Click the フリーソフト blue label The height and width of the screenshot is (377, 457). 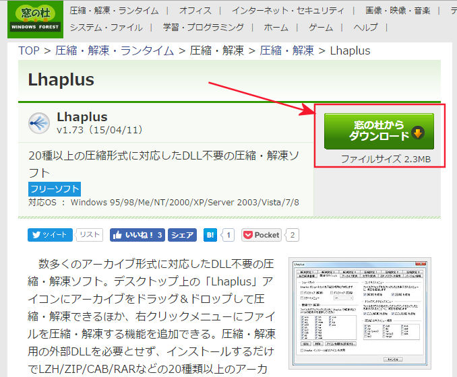click(x=55, y=189)
